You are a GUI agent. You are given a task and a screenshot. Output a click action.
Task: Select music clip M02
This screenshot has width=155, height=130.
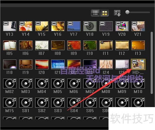[10, 84]
